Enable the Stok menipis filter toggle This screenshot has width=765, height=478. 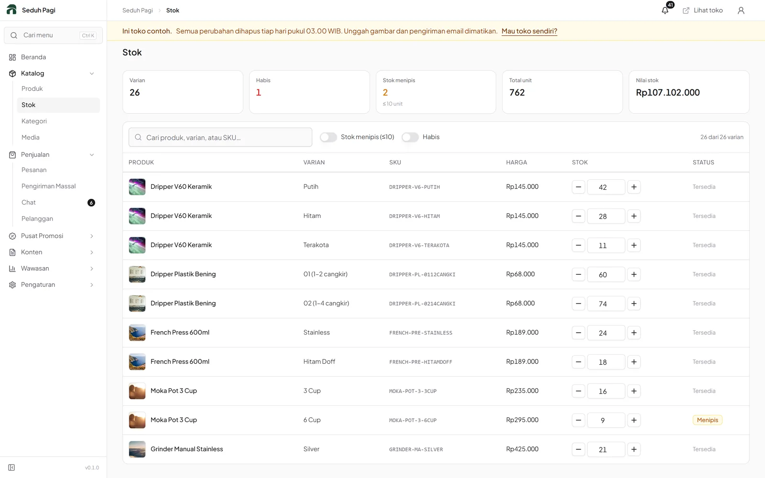328,137
